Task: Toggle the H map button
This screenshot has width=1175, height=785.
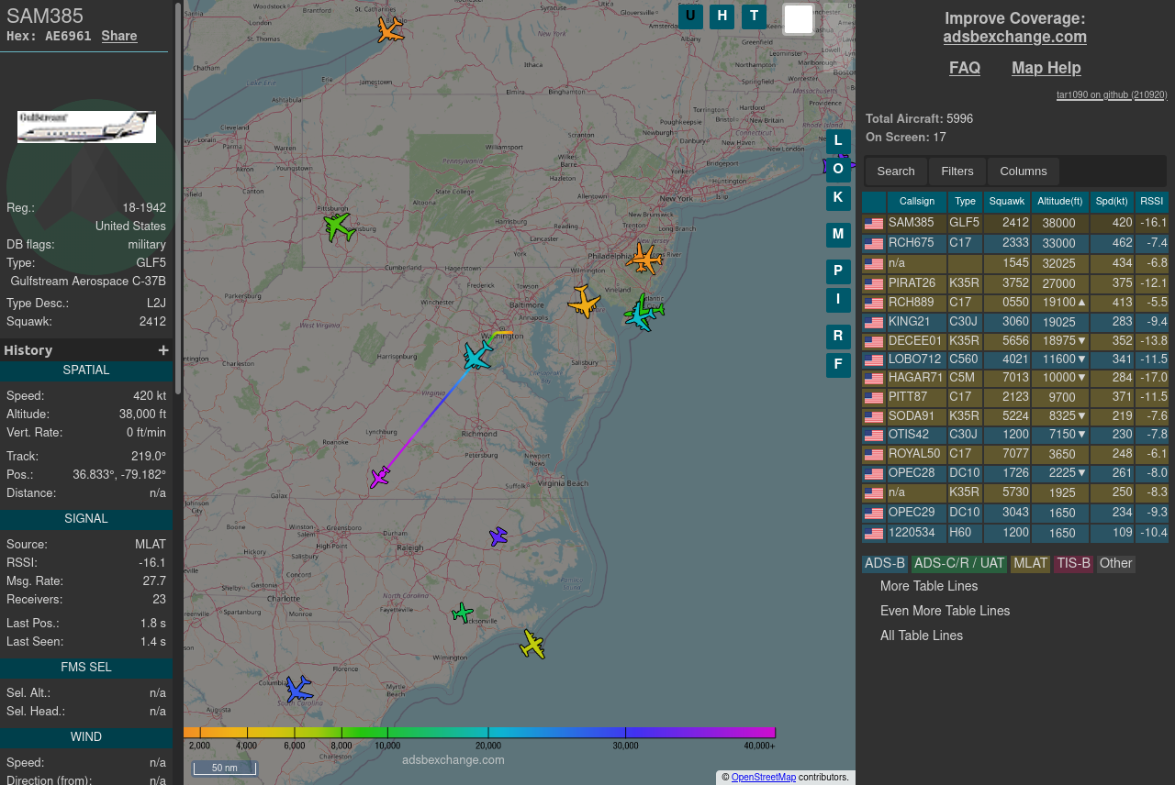Action: (x=722, y=17)
